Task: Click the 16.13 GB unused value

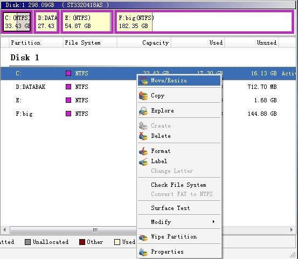Action: coord(264,73)
